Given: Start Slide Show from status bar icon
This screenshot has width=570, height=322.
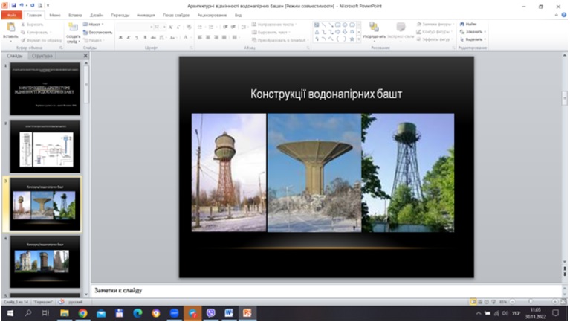Looking at the screenshot, I should click(x=493, y=302).
